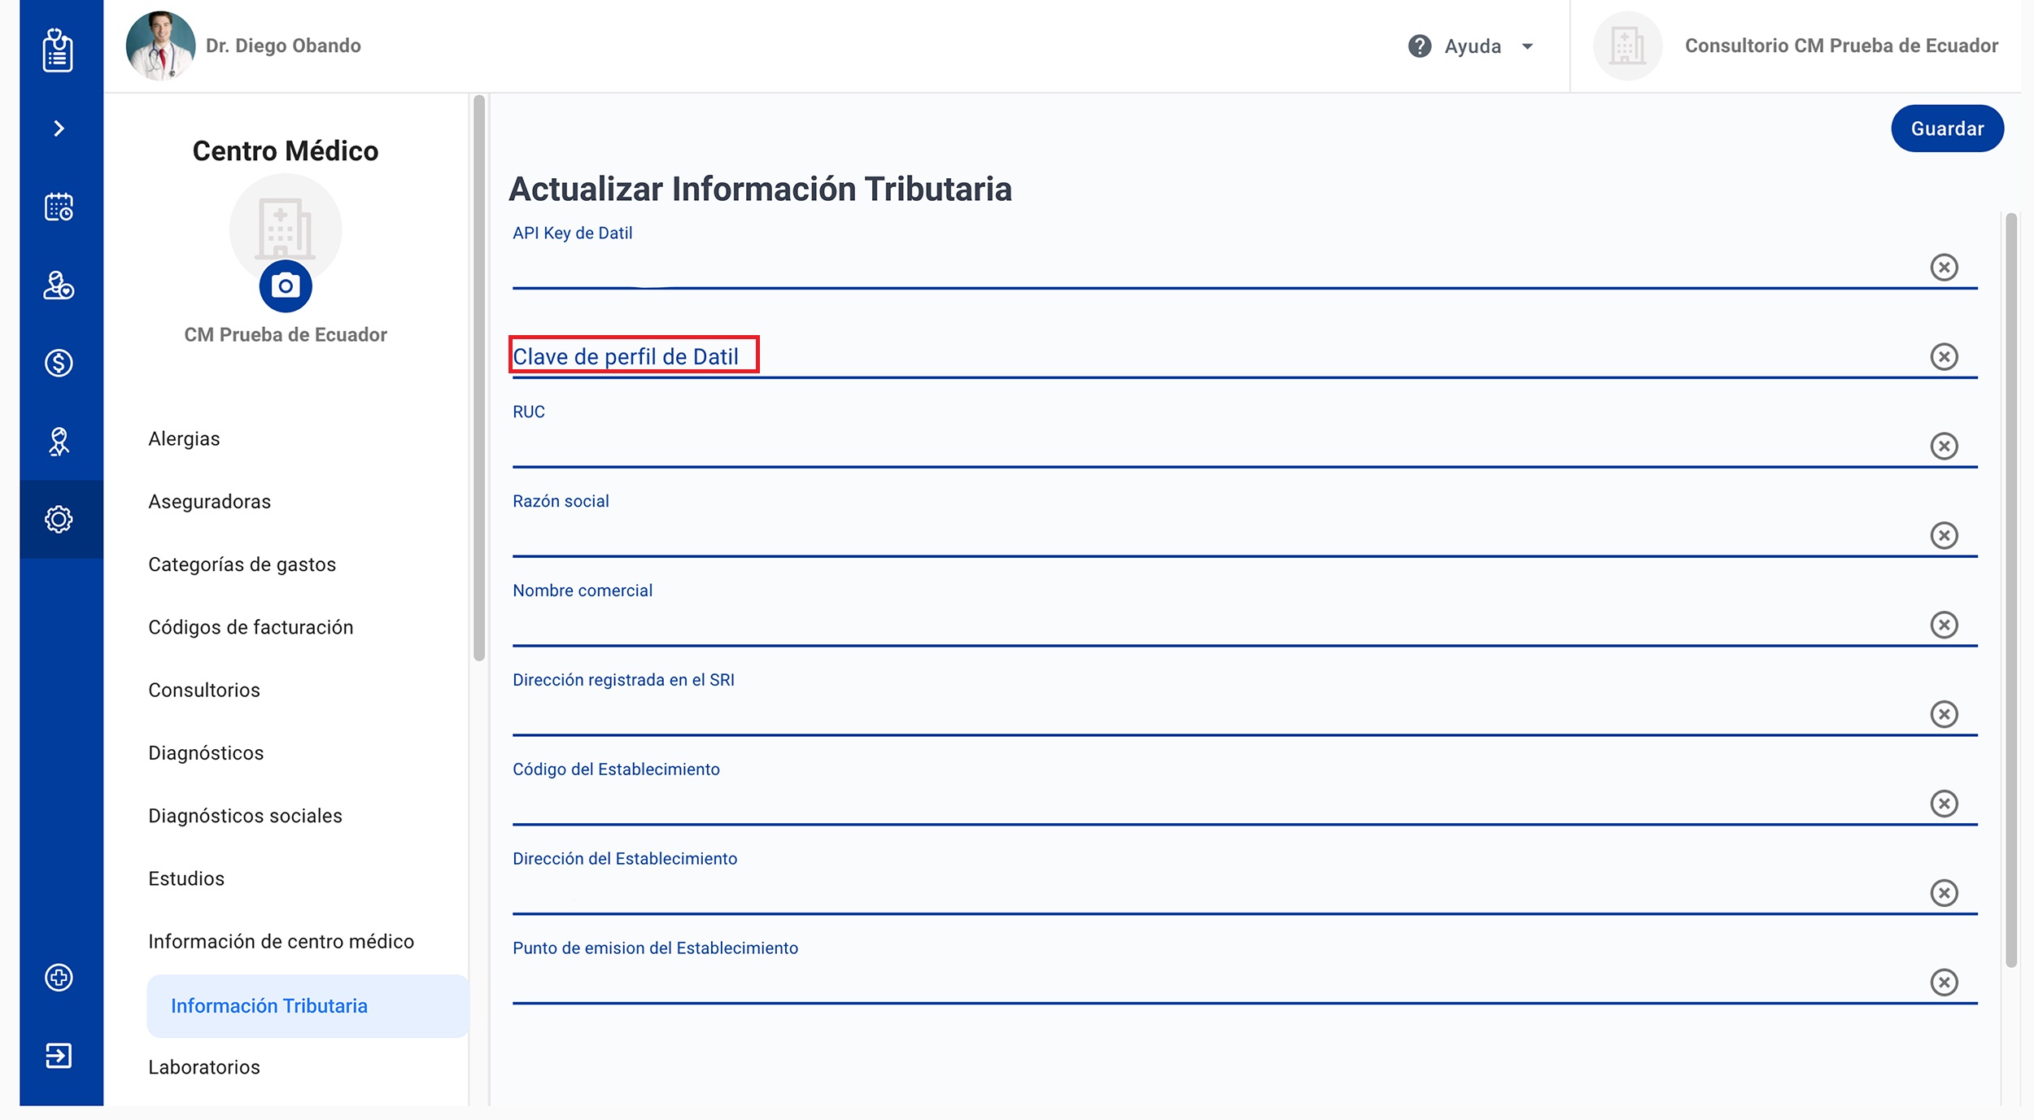Select Información Tributaria menu item

click(269, 1006)
